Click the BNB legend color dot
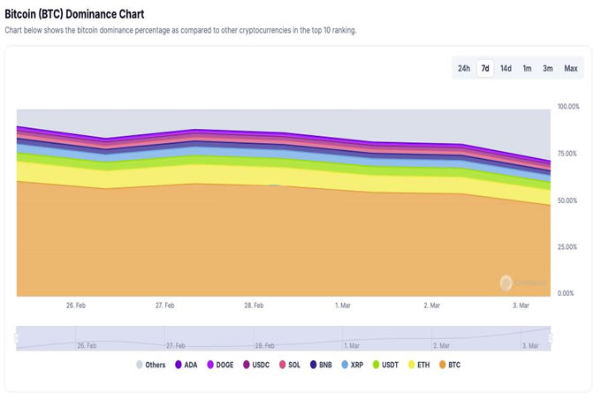This screenshot has height=400, width=601. pyautogui.click(x=313, y=365)
